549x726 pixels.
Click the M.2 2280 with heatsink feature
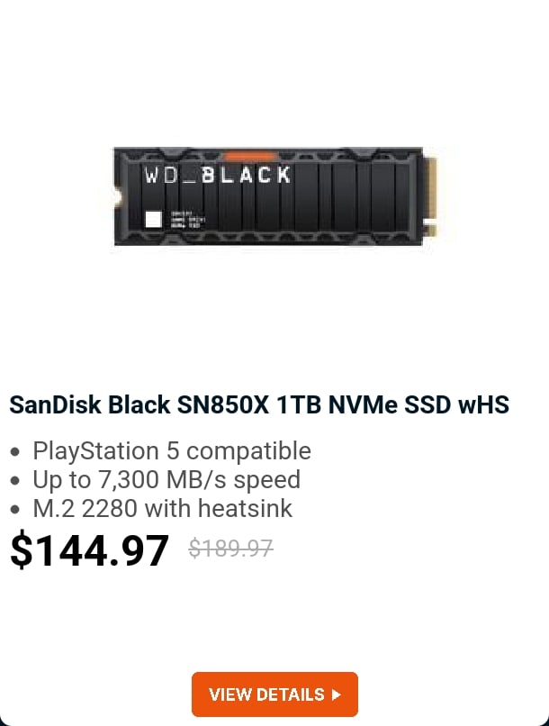pyautogui.click(x=163, y=508)
